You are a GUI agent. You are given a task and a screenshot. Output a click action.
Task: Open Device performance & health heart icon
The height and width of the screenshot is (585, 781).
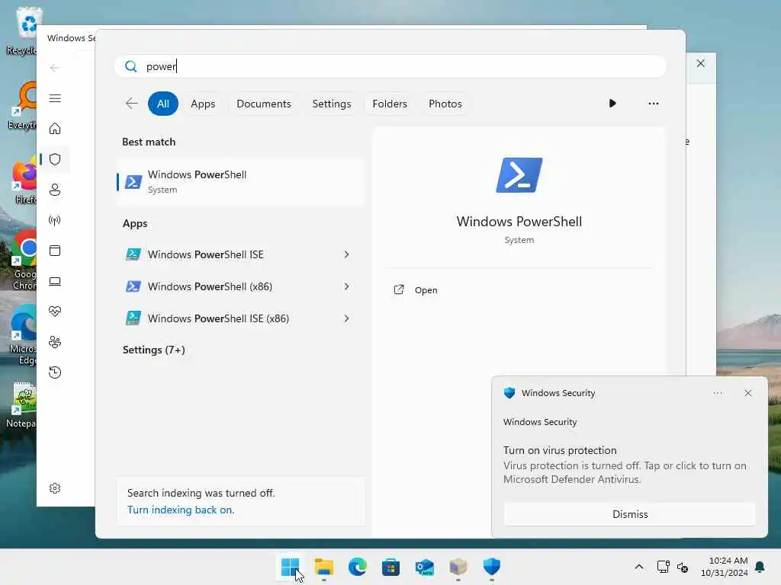tap(55, 312)
